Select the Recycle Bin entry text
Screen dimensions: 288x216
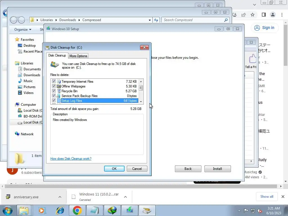click(69, 91)
